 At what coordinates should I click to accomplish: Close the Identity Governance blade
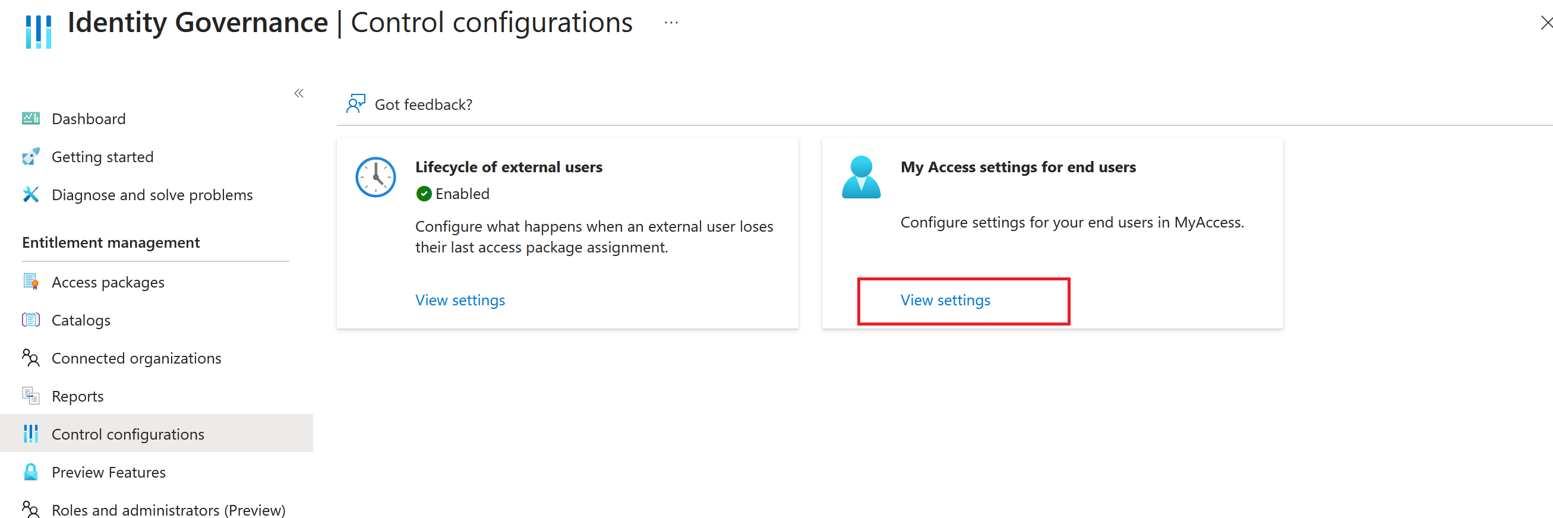(1546, 24)
